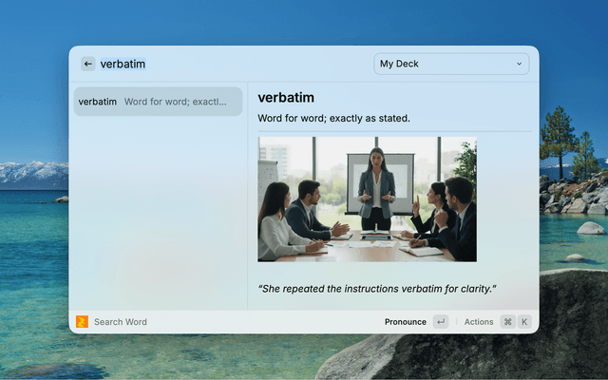This screenshot has height=380, width=608.
Task: Click the definition 'Word for word; exactly as stated.'
Action: point(333,119)
